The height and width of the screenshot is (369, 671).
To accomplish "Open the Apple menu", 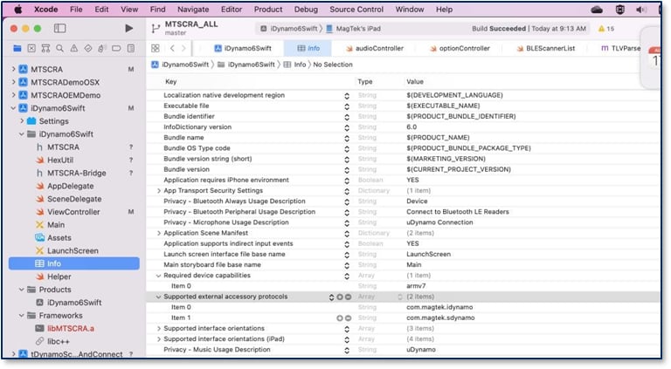I will click(18, 10).
